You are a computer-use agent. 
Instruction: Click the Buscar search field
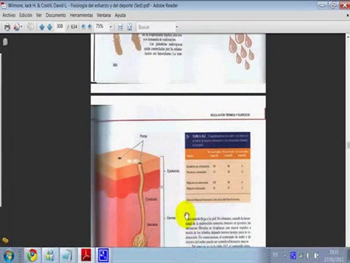pyautogui.click(x=156, y=27)
